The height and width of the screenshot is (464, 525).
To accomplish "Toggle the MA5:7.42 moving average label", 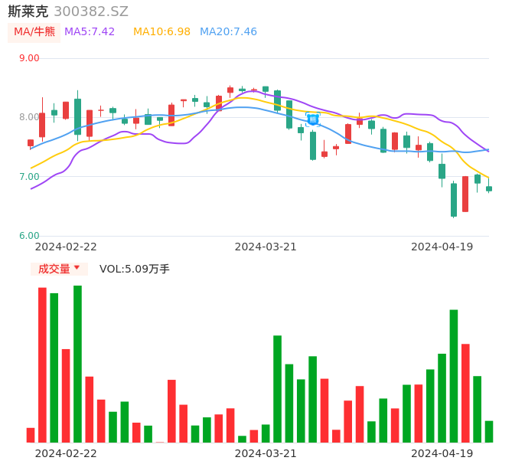I will (90, 32).
